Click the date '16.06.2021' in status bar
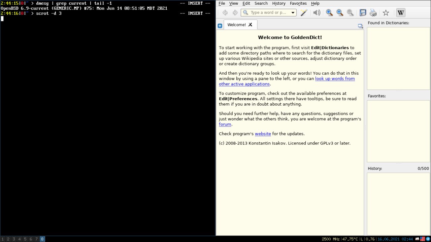 (x=388, y=239)
